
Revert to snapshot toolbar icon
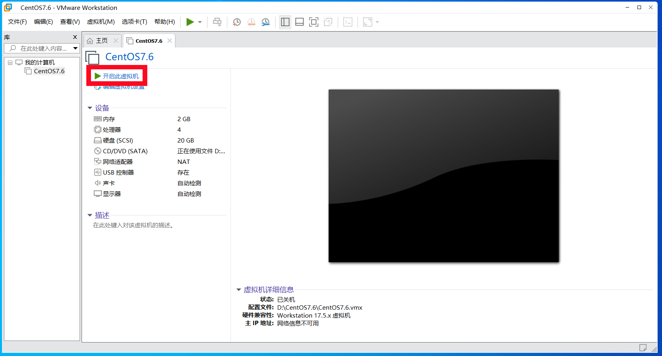[x=251, y=22]
